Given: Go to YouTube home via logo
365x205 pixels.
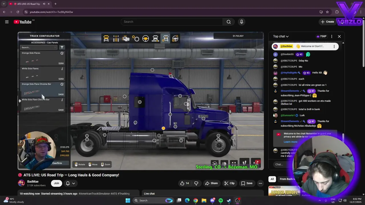Looking at the screenshot, I should 23,22.
